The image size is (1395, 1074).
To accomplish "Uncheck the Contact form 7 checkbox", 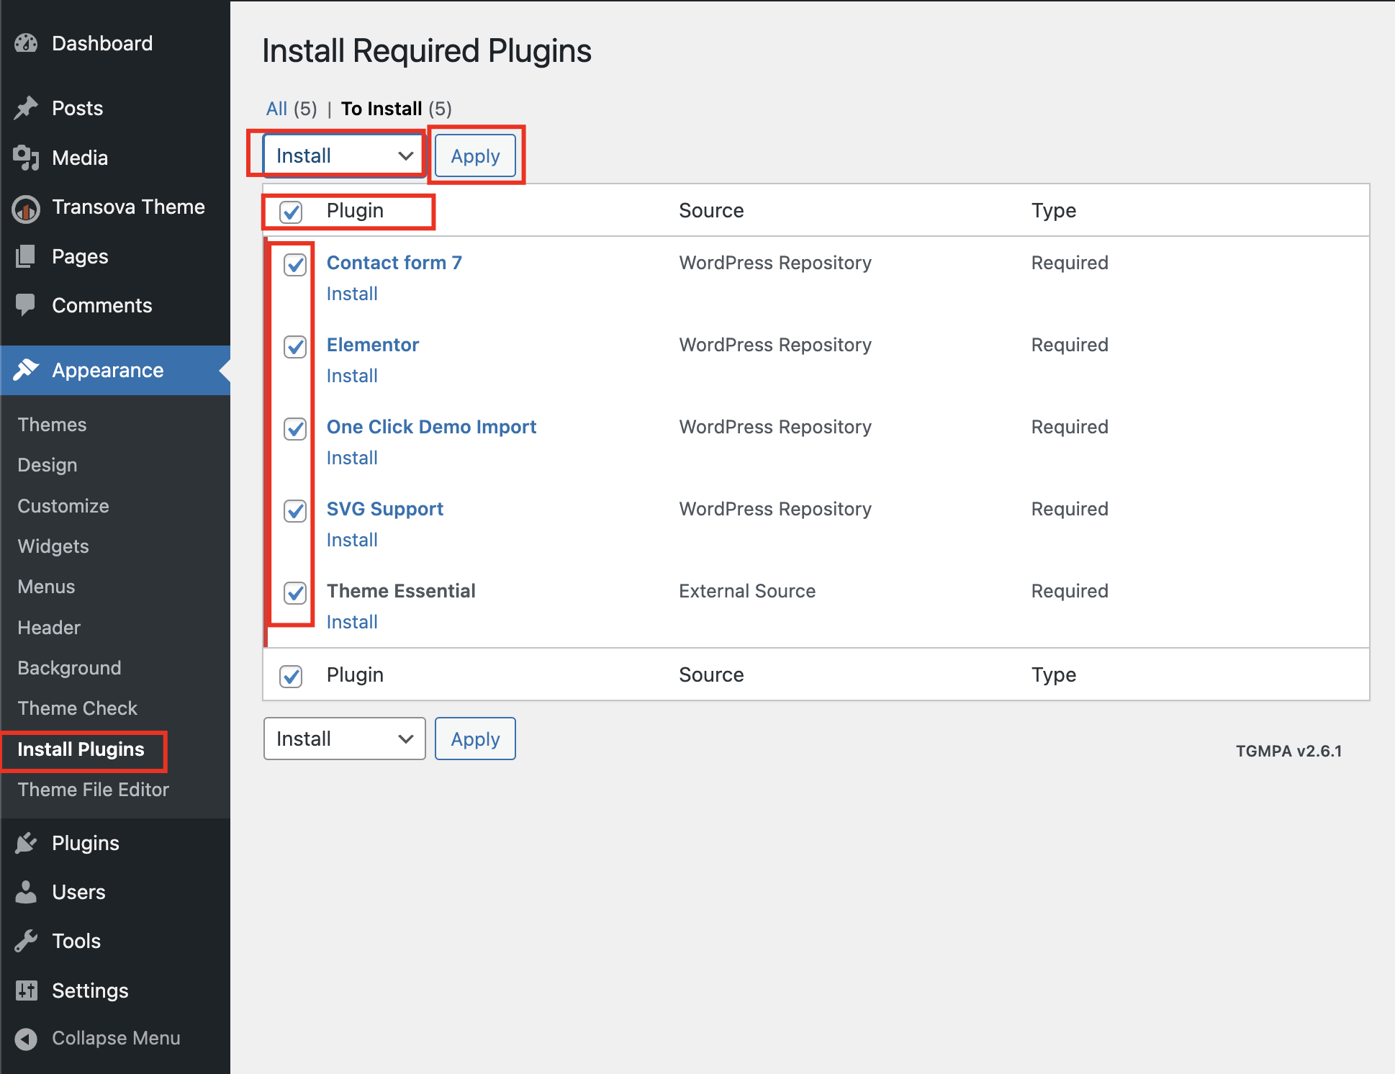I will tap(295, 265).
